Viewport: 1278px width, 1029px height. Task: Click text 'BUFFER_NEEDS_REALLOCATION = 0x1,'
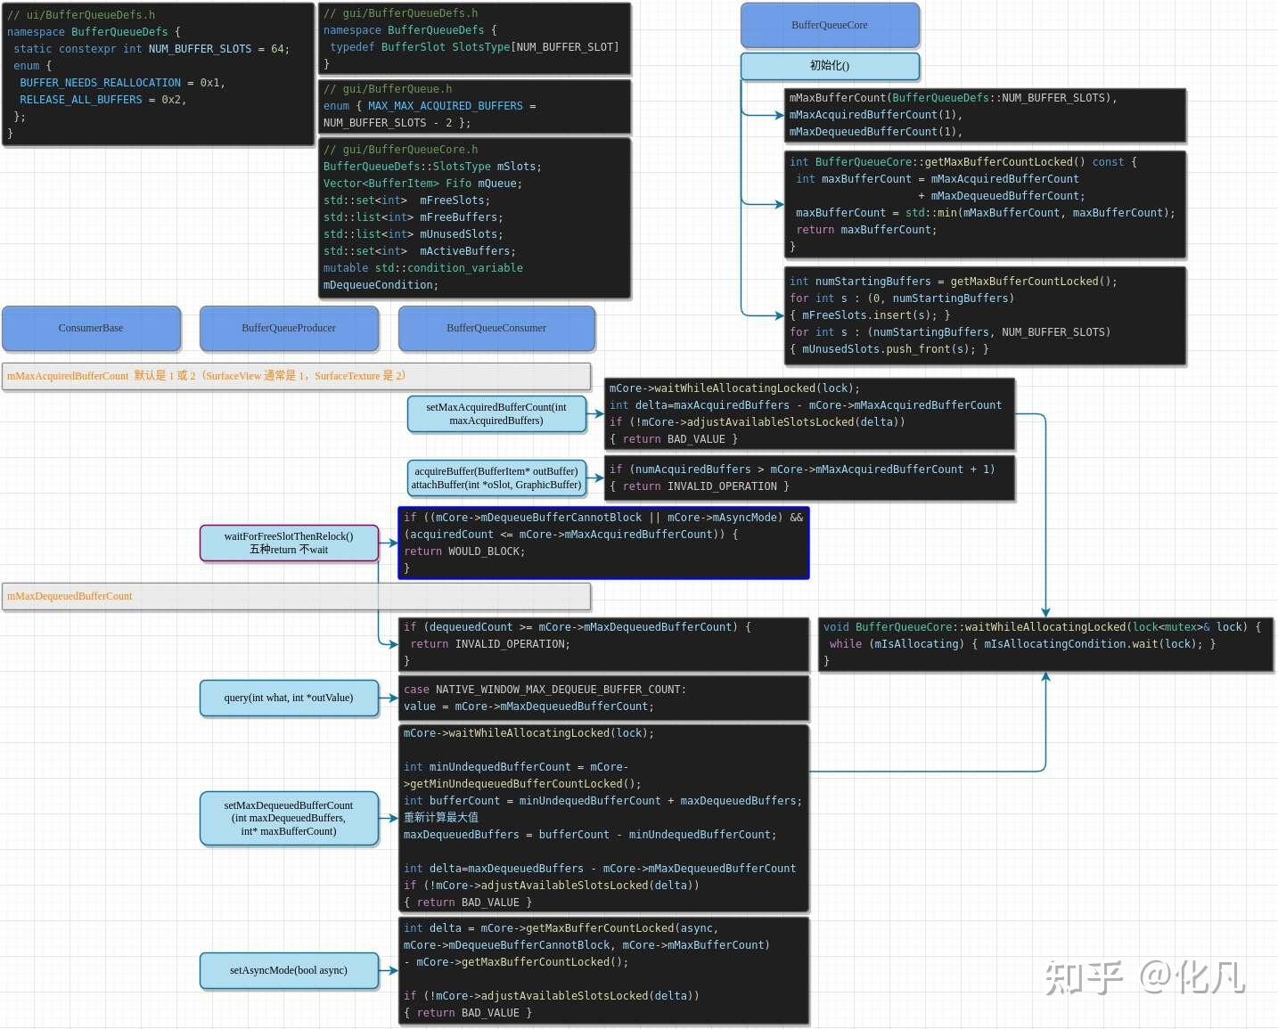[x=122, y=83]
